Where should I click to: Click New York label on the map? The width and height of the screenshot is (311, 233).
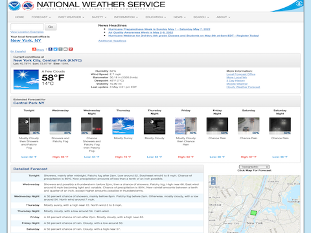pyautogui.click(x=255, y=223)
